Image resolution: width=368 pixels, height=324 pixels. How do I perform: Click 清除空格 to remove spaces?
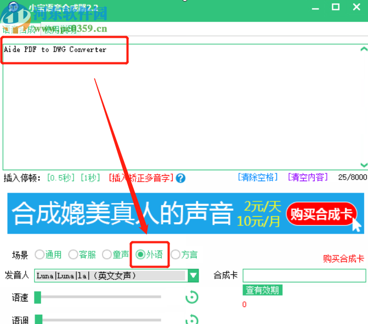pyautogui.click(x=258, y=177)
